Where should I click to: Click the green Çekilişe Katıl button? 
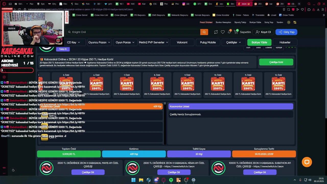276,62
